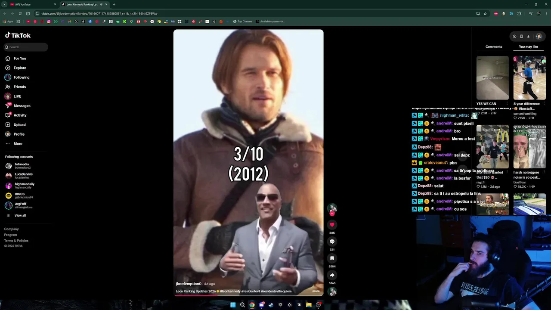
Task: Open the jkredemption0 username link
Action: point(189,284)
